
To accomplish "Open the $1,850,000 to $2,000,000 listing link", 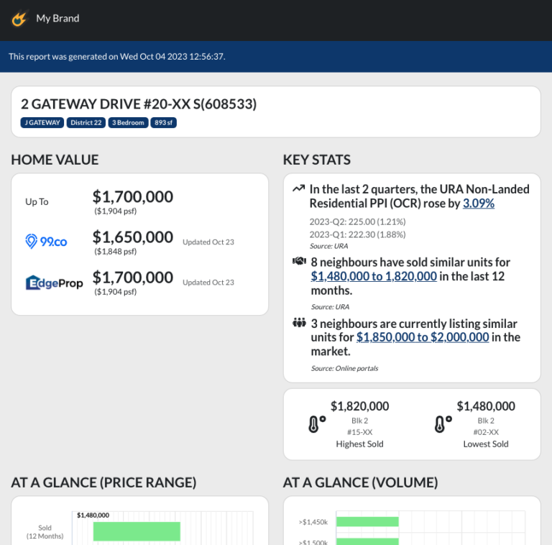I will pos(423,337).
